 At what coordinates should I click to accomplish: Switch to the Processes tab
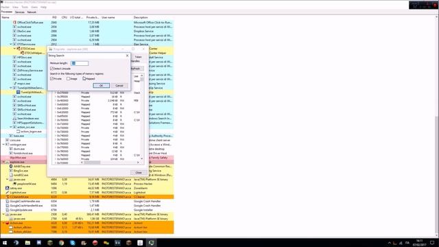[x=6, y=12]
